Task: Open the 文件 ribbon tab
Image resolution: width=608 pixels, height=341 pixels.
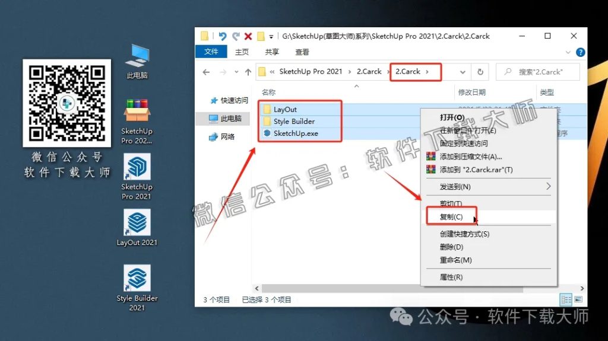Action: point(211,52)
